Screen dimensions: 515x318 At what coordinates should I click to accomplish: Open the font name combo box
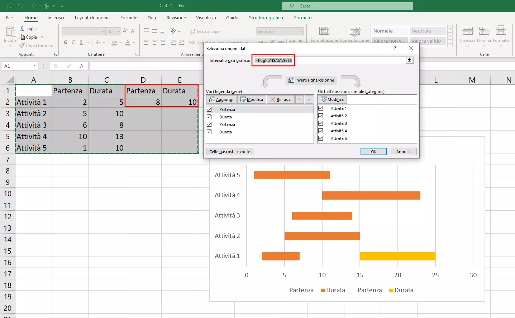tap(84, 31)
